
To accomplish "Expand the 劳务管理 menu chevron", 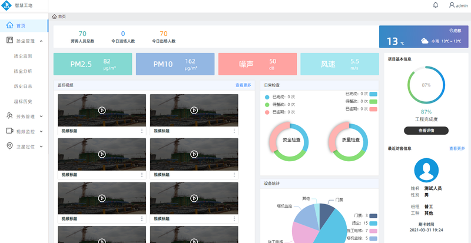I will [41, 116].
